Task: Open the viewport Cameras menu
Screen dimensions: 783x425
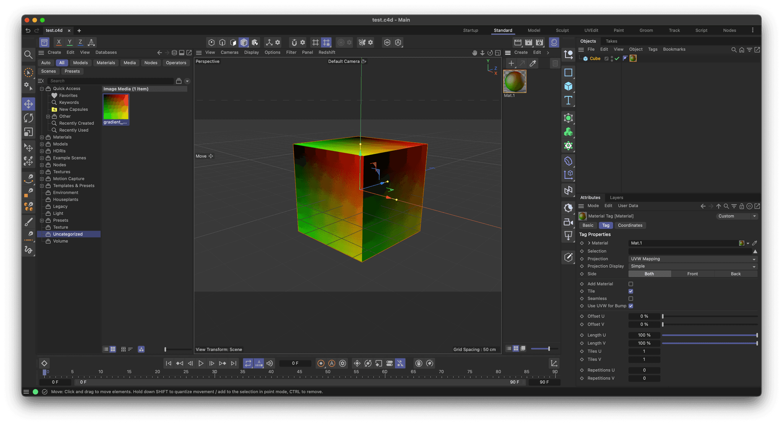Action: click(229, 52)
